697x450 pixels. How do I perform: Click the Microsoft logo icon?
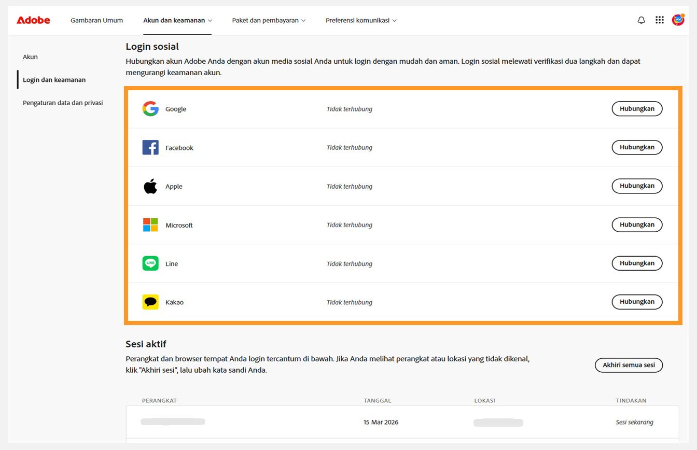click(150, 224)
